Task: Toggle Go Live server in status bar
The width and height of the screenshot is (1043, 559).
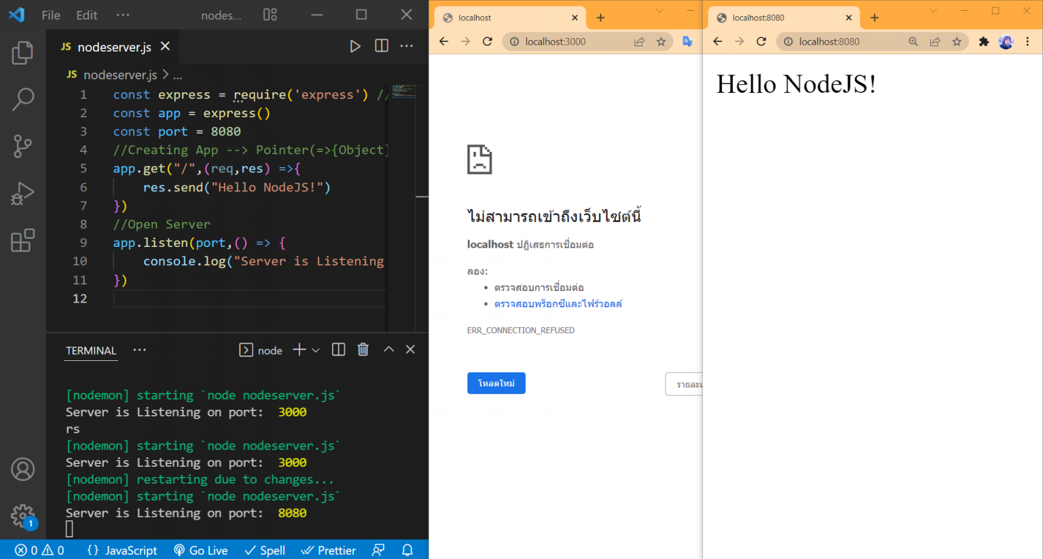Action: click(x=200, y=550)
